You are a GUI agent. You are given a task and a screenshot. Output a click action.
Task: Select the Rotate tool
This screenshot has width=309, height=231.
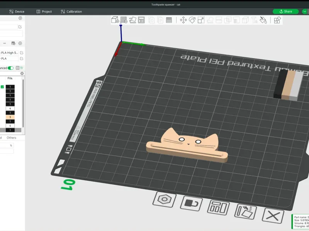(x=192, y=20)
